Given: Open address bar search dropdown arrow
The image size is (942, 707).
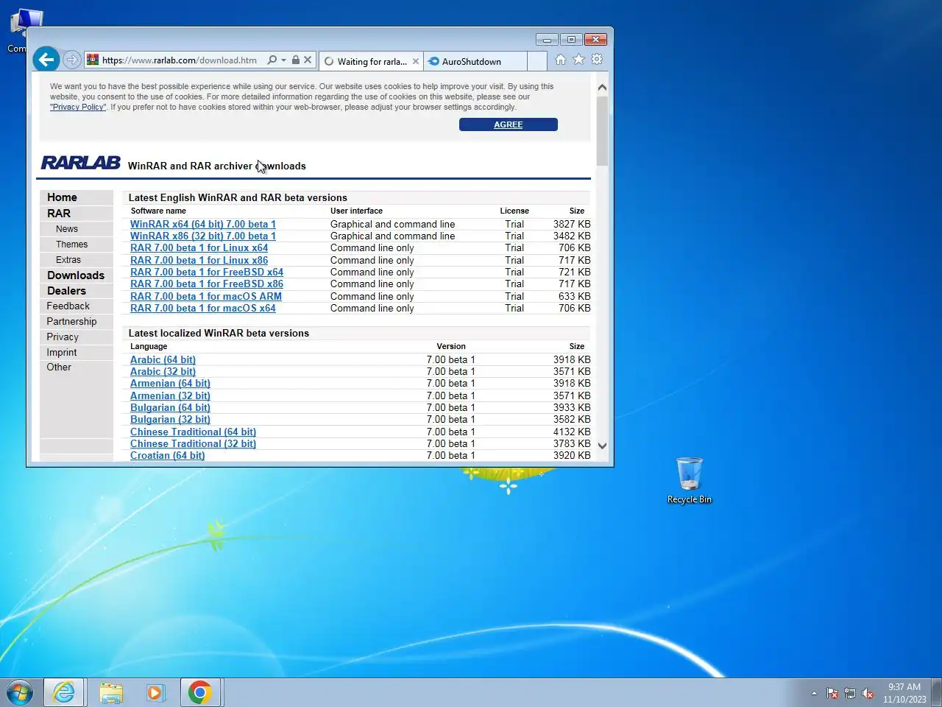Looking at the screenshot, I should click(x=283, y=60).
